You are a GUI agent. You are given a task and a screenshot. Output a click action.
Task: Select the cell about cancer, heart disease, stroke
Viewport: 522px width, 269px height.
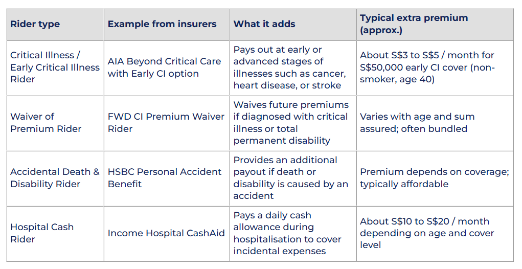[289, 68]
